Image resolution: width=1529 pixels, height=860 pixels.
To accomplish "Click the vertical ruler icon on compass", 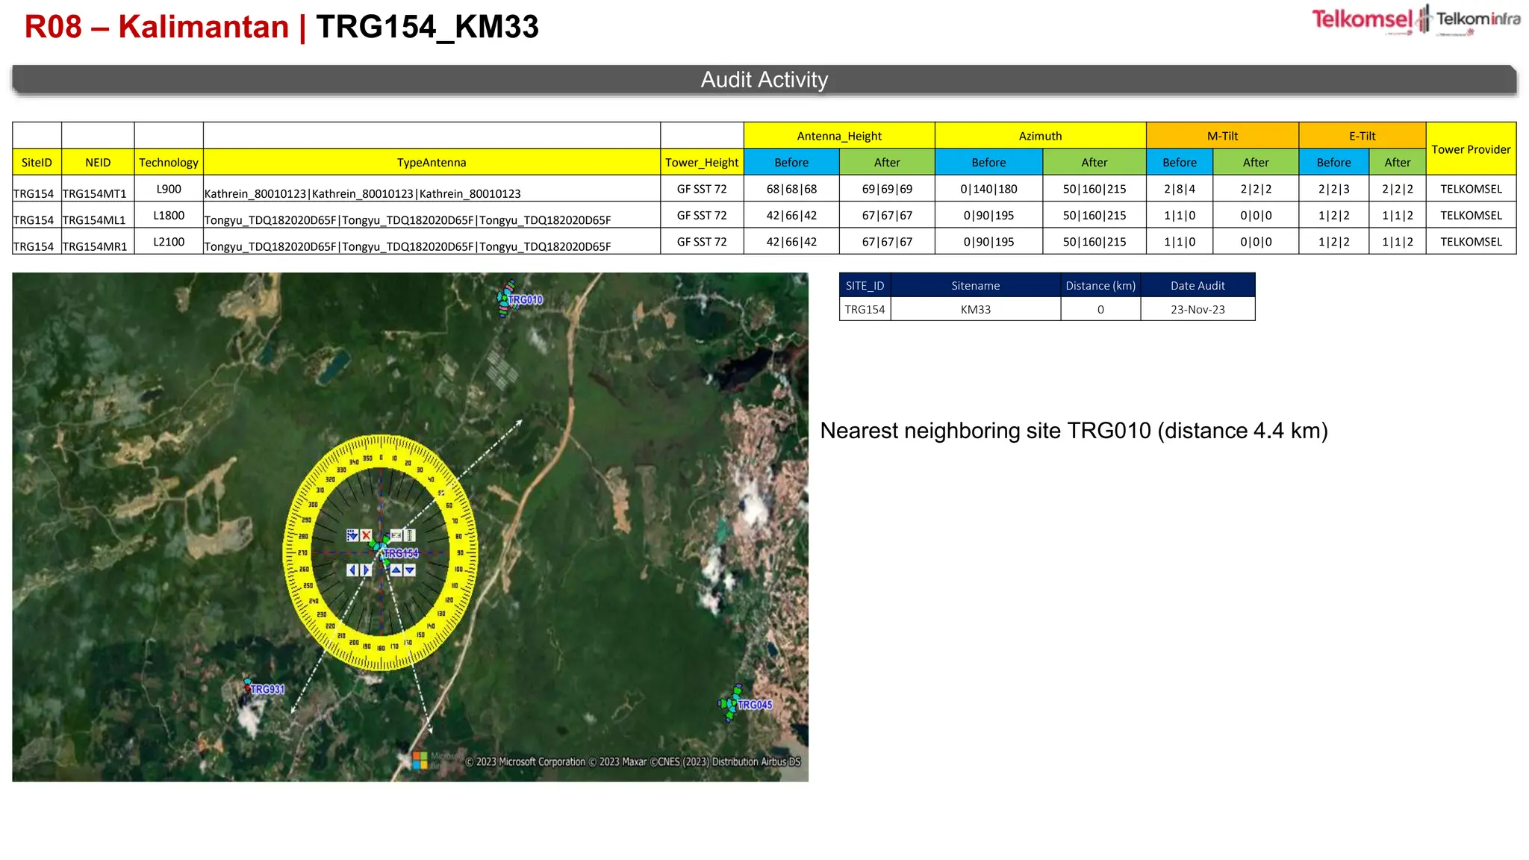I will [x=410, y=535].
